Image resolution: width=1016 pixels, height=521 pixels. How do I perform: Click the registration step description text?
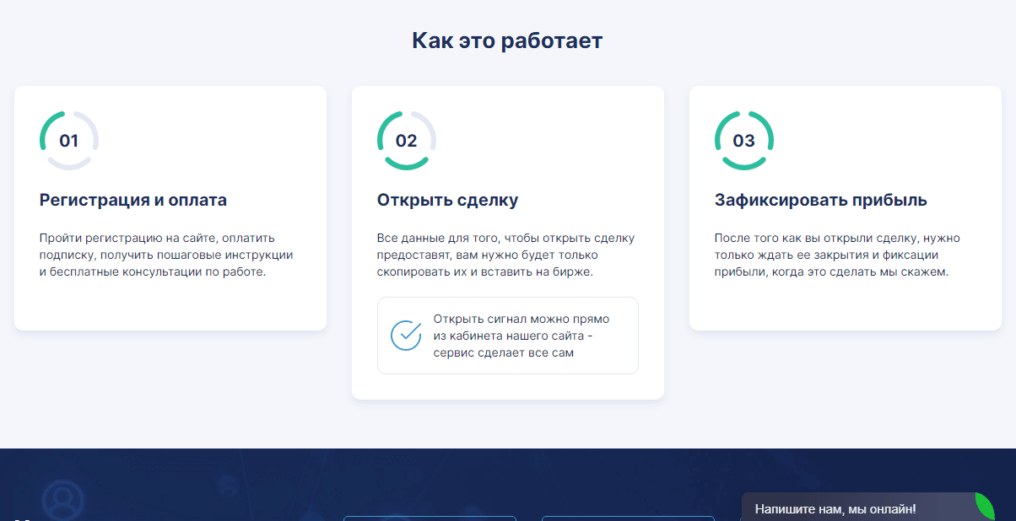166,255
